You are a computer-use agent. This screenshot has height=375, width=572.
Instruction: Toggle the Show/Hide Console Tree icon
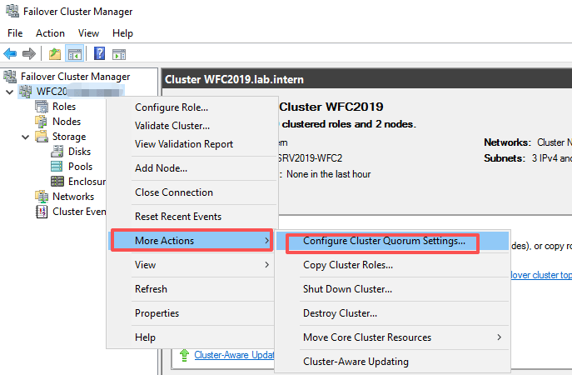pos(74,54)
